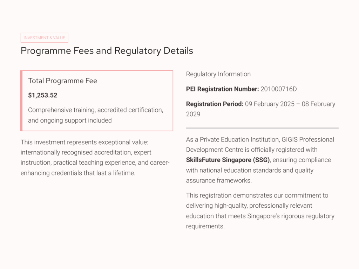
Task: Click the Programme Fees and Regulatory Details heading
Action: 107,50
